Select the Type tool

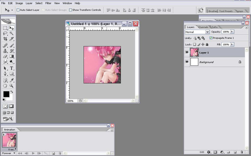click(11, 68)
